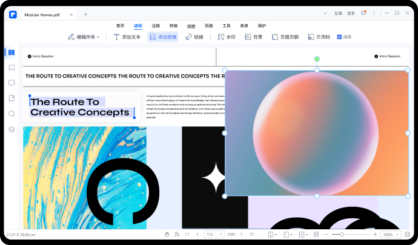Expand the page number dropdown
This screenshot has width=418, height=245.
click(220, 234)
